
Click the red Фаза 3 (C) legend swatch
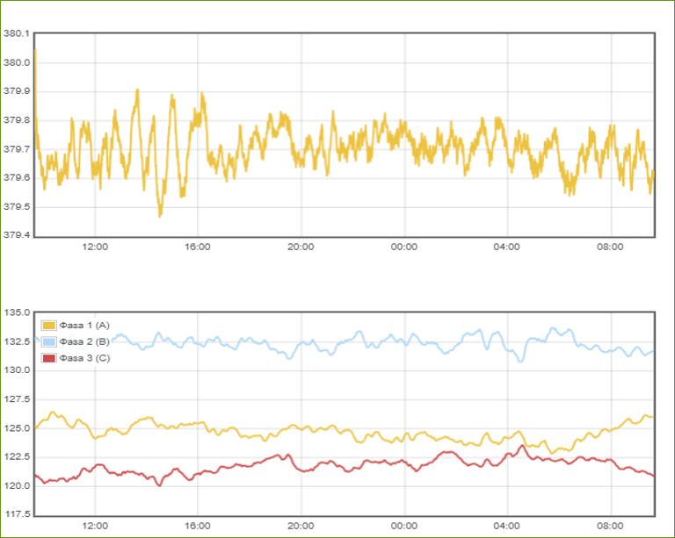point(49,358)
